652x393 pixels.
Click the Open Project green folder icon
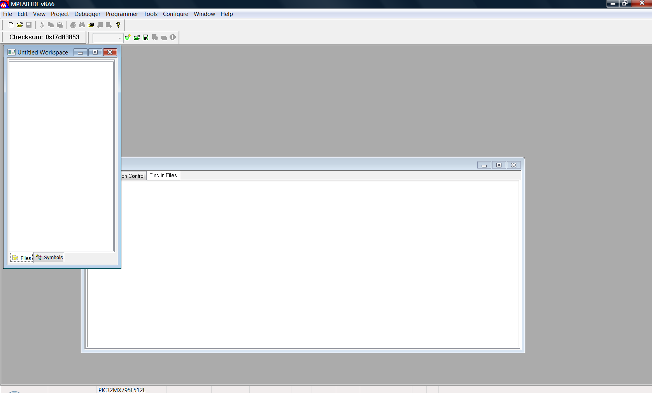[137, 37]
